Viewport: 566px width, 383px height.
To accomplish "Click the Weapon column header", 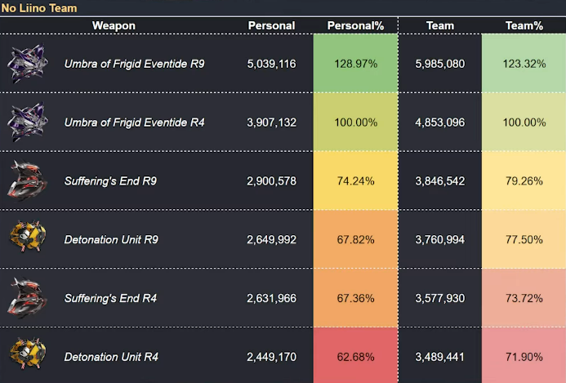I will pyautogui.click(x=114, y=25).
